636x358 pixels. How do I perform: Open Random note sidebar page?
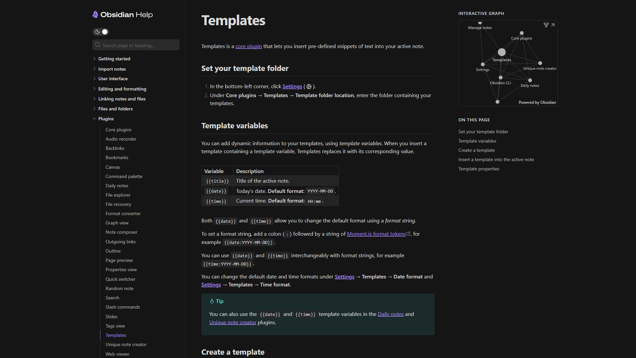pos(120,288)
